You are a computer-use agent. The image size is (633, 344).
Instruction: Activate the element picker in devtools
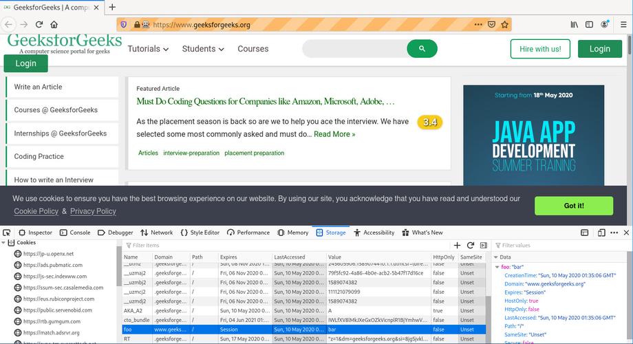tap(7, 233)
